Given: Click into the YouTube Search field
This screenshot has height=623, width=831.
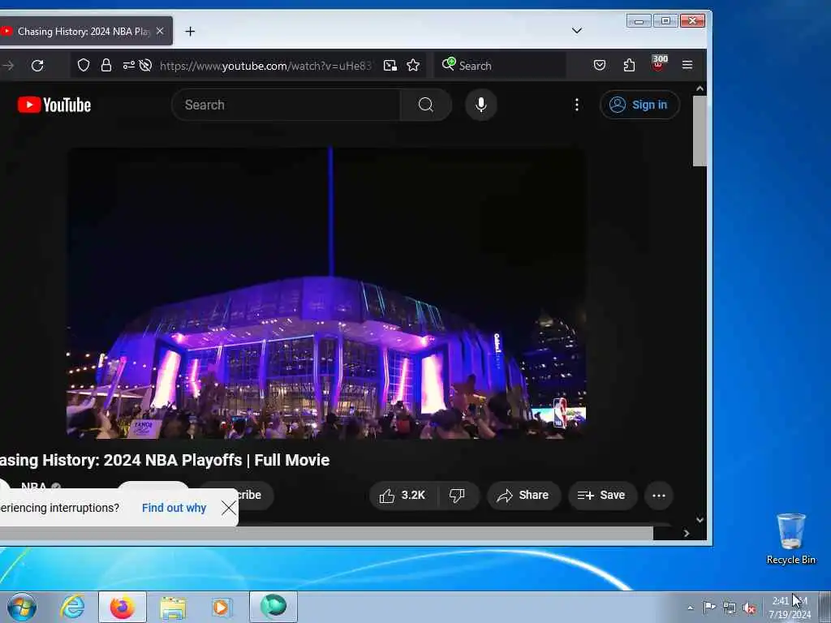Looking at the screenshot, I should point(286,105).
